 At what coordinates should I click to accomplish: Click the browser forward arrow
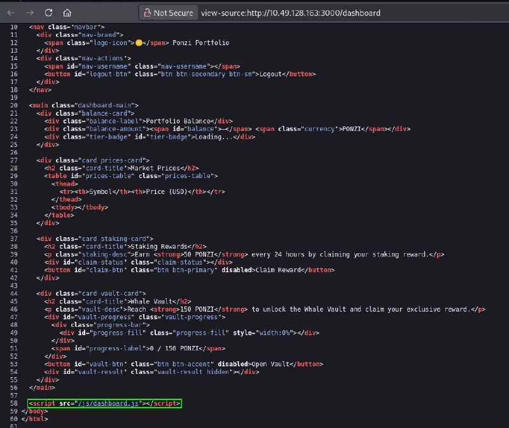click(x=30, y=13)
